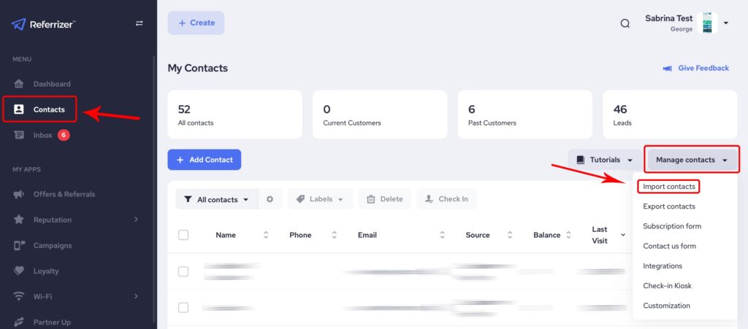748x329 pixels.
Task: Expand the Reputation submenu chevron
Action: pos(136,220)
